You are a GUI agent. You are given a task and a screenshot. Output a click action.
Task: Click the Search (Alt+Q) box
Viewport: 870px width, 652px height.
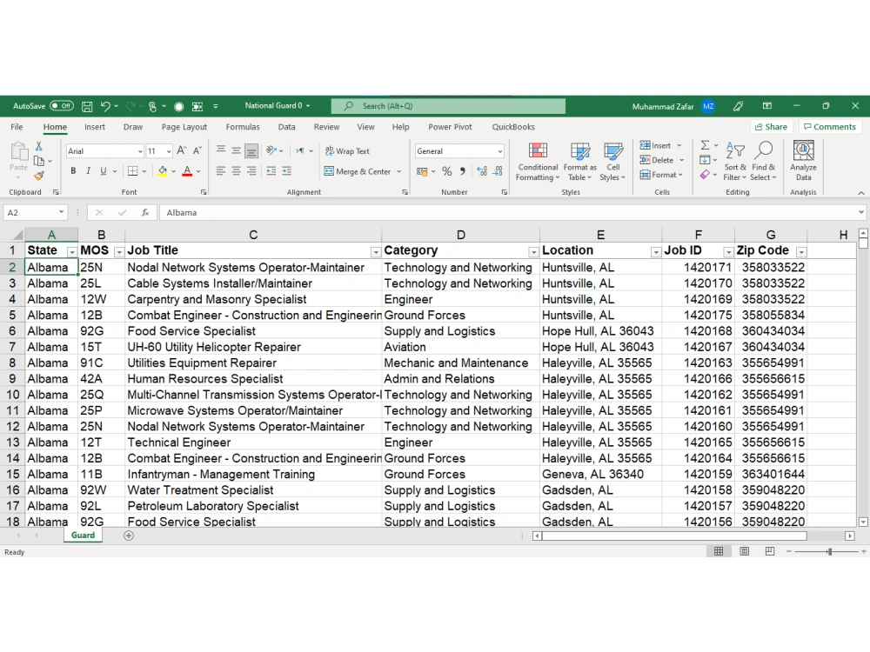[448, 106]
